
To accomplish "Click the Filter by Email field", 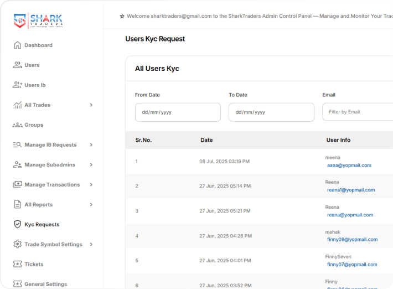I will click(358, 112).
